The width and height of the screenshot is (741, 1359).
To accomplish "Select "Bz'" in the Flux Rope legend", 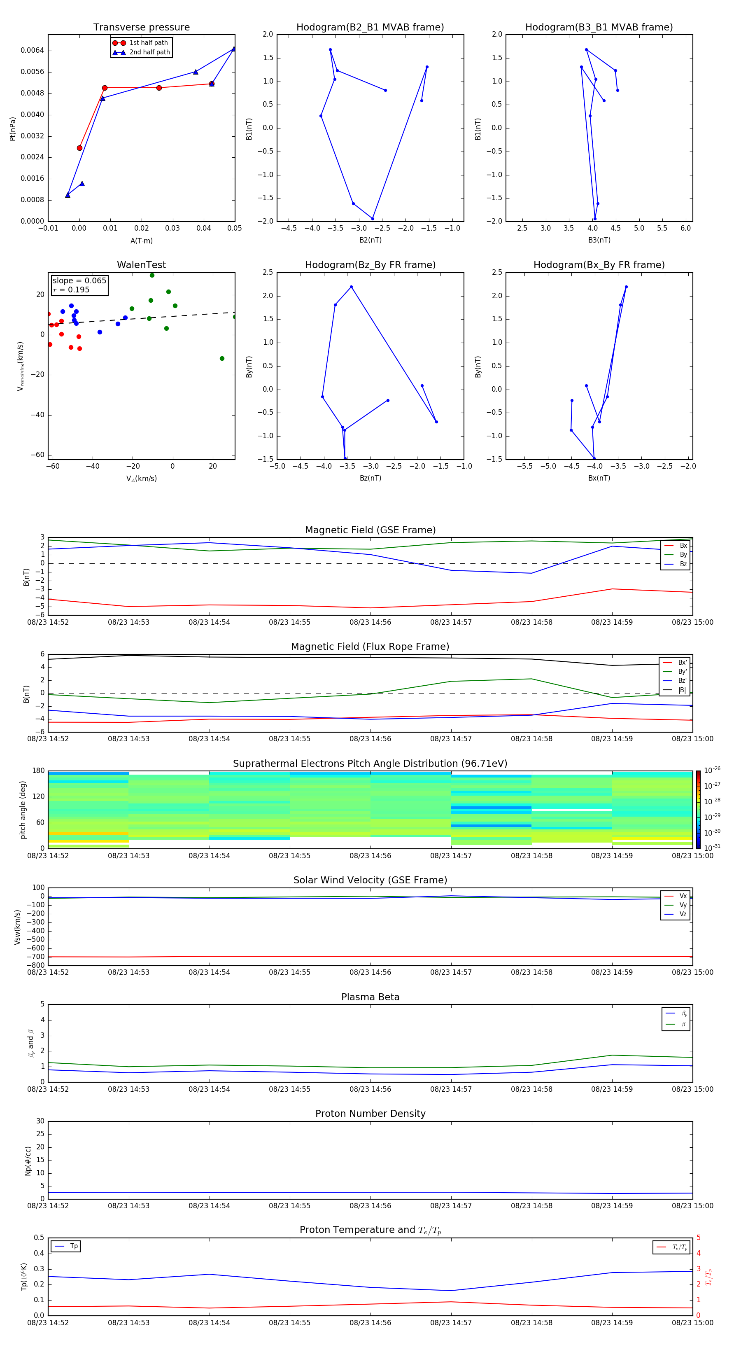I will (x=675, y=681).
